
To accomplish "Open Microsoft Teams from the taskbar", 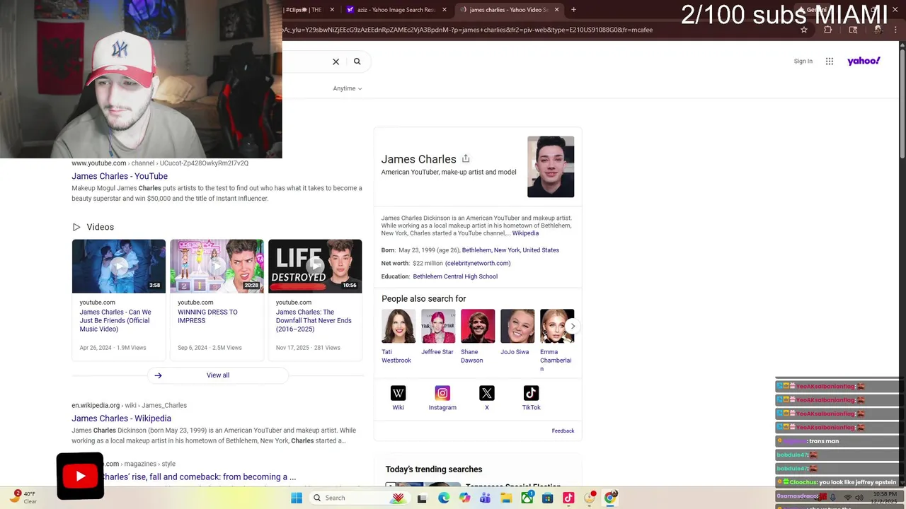I will 485,498.
